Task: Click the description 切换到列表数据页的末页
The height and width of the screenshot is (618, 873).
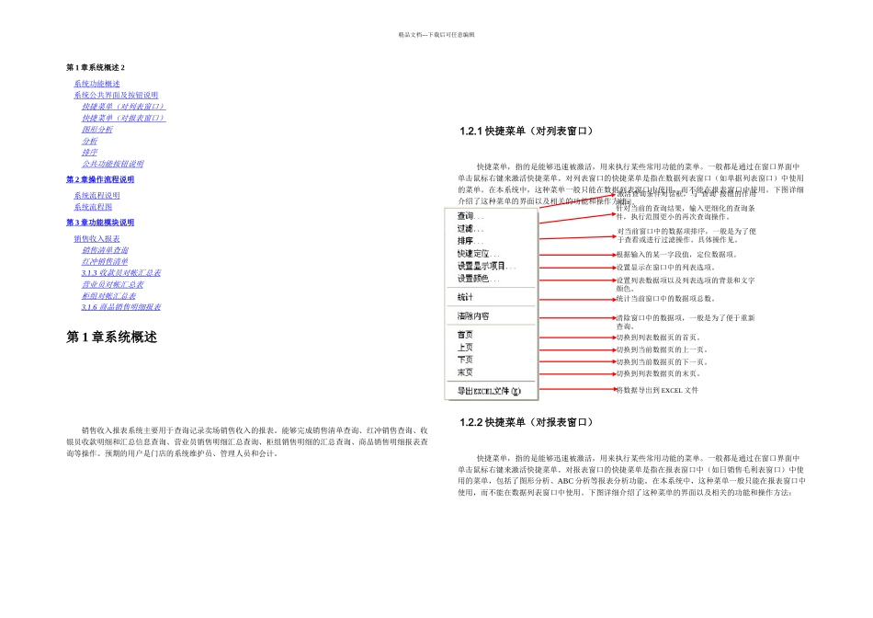Action: pyautogui.click(x=658, y=374)
